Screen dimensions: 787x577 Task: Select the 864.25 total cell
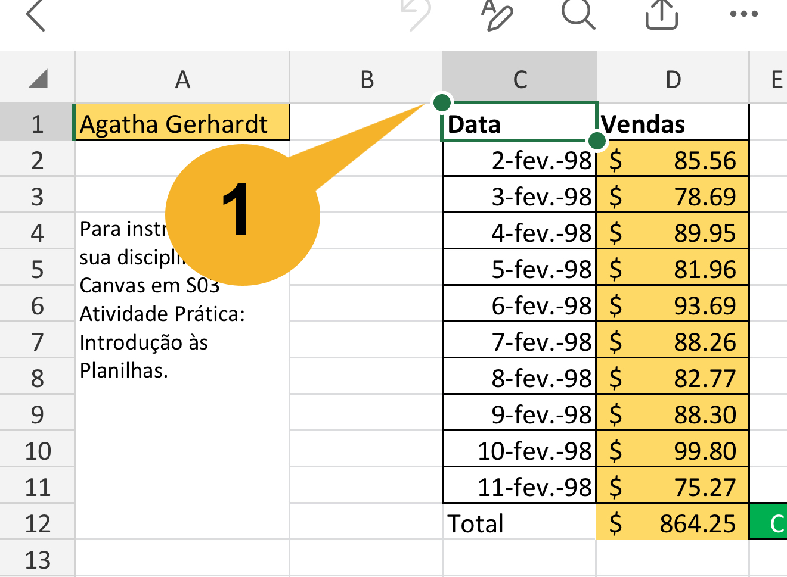coord(673,523)
